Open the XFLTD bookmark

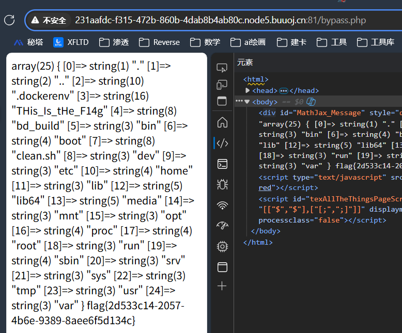click(x=71, y=42)
